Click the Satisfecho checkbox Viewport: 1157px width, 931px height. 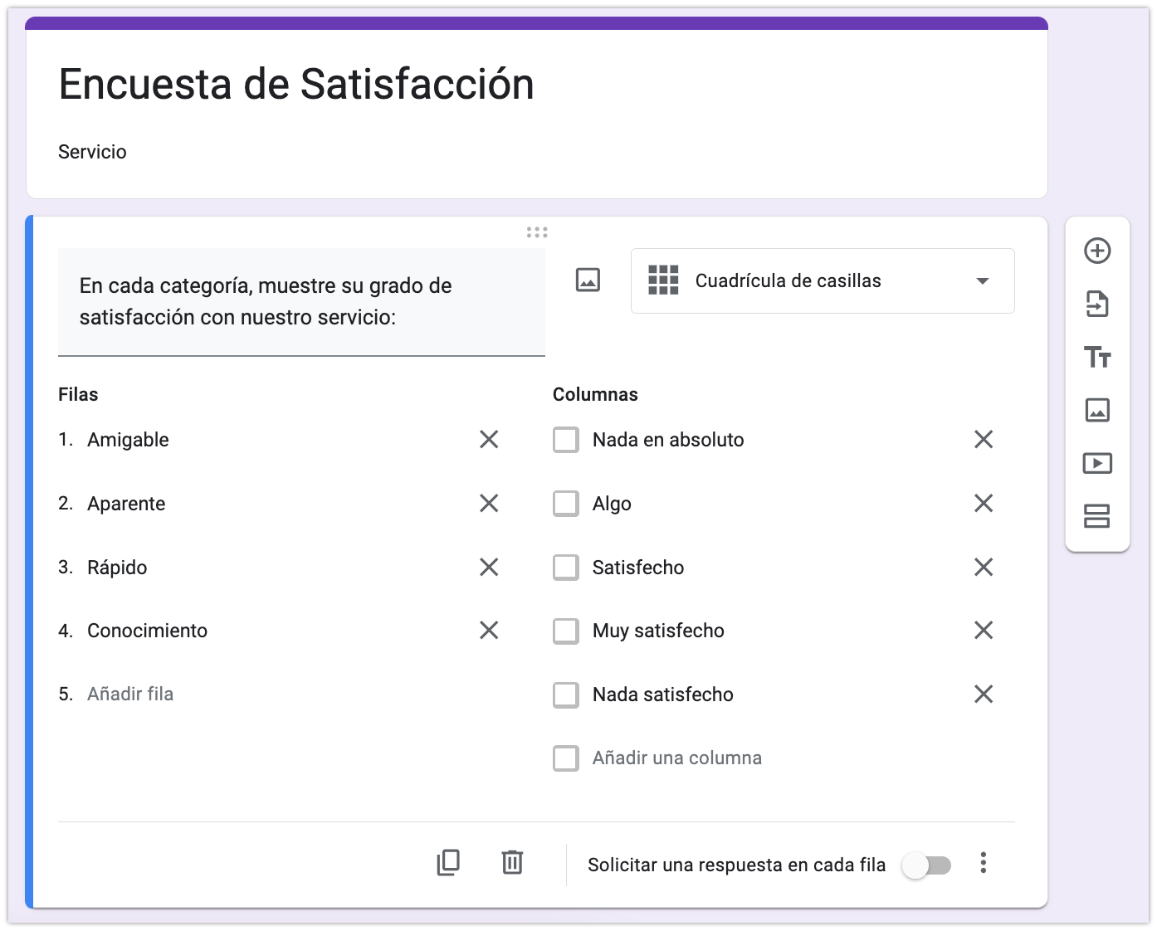coord(566,568)
